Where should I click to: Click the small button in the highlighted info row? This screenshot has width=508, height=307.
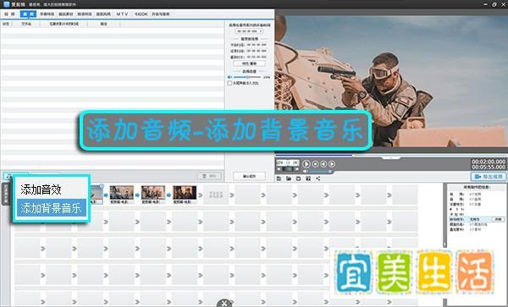click(499, 219)
